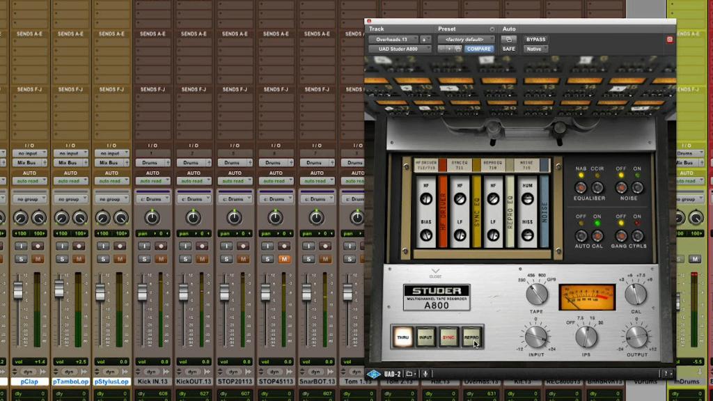Click the BIAS screw in HF Driver module
This screenshot has width=713, height=401.
click(426, 235)
